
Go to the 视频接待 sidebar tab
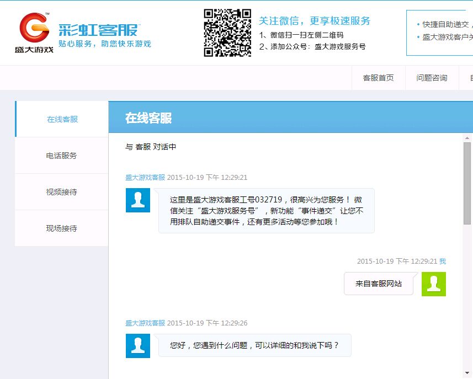(62, 192)
